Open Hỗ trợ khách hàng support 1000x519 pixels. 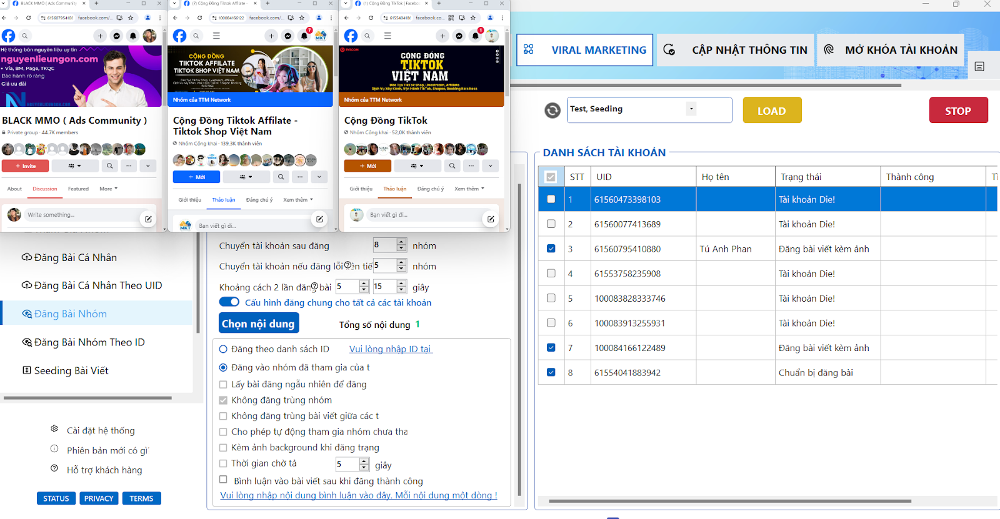(104, 470)
